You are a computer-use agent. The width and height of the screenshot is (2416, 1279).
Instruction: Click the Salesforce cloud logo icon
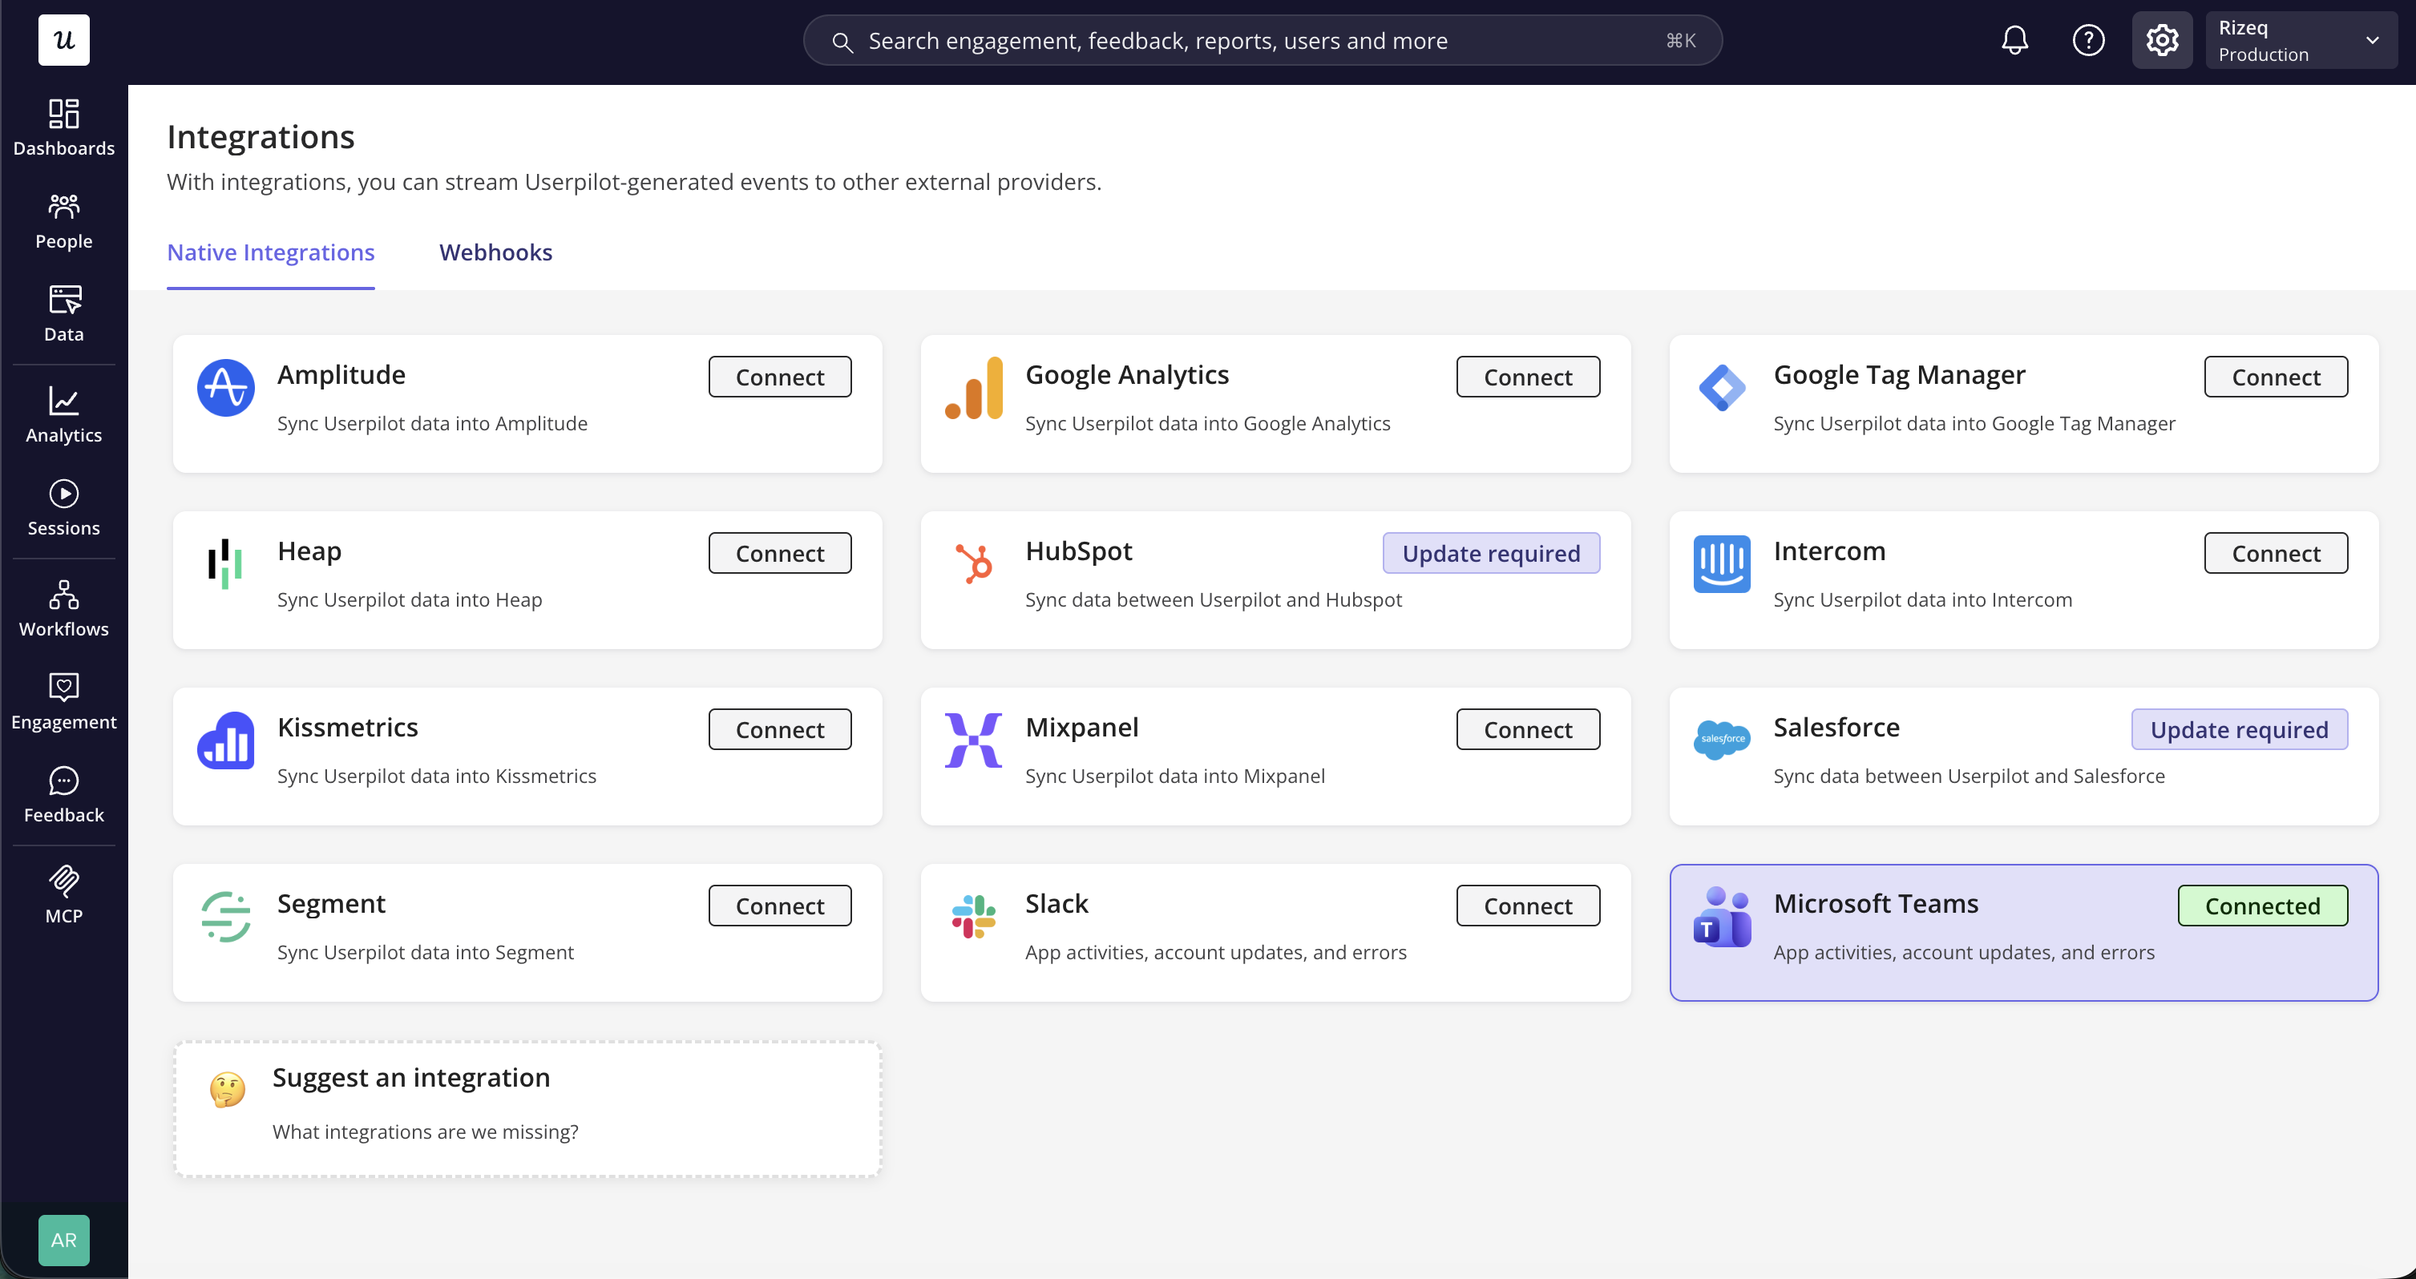coord(1721,740)
